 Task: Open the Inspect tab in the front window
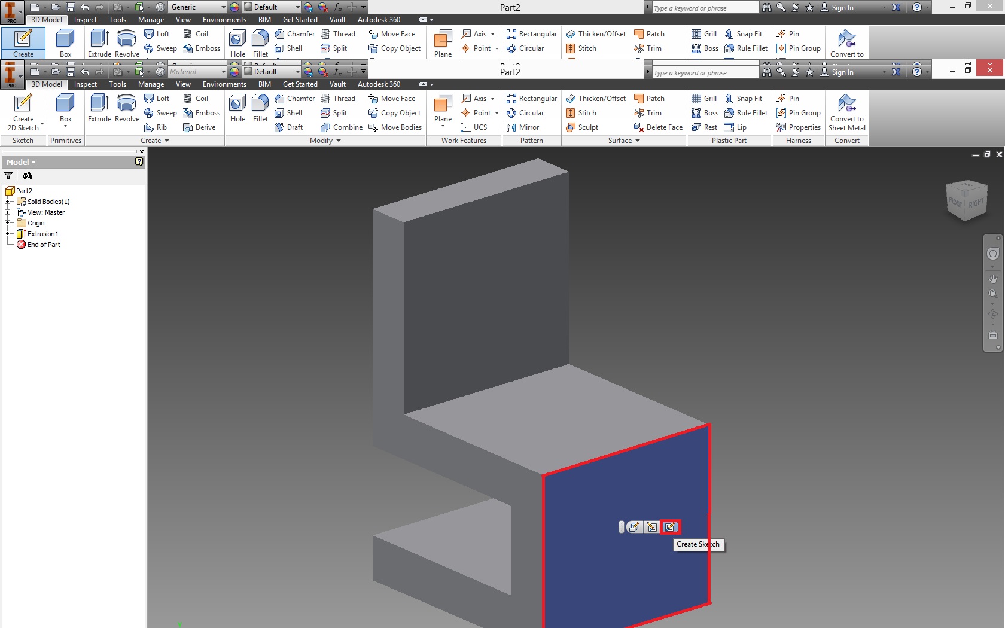pos(86,84)
